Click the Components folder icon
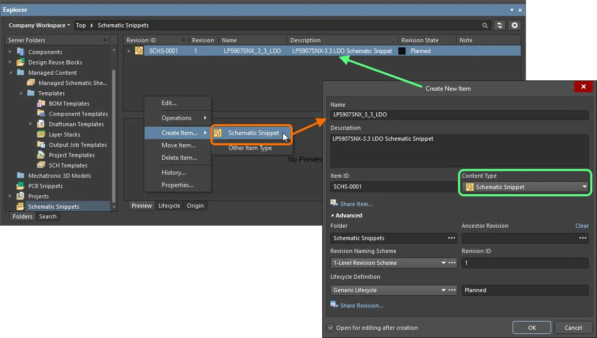This screenshot has height=338, width=597. point(21,52)
